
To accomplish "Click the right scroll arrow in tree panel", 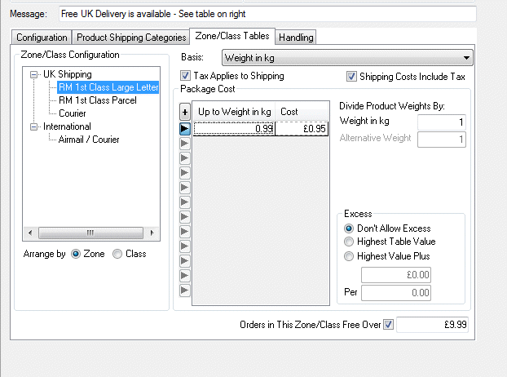I will (153, 232).
